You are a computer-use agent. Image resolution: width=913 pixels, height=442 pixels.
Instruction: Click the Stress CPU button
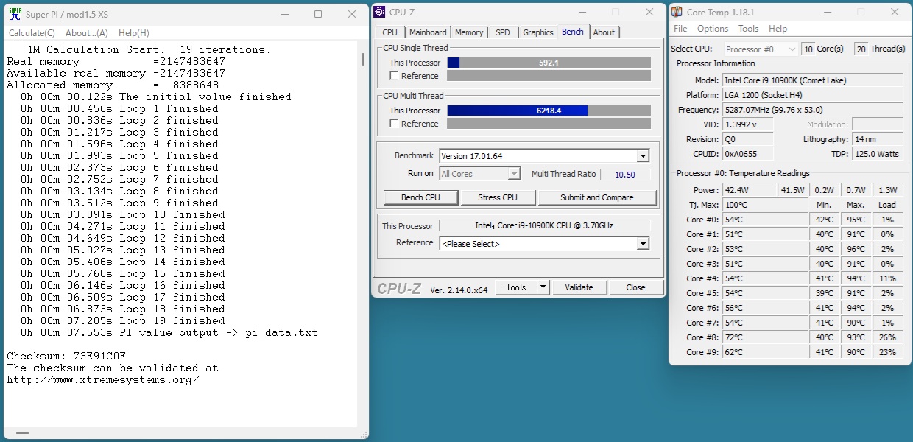pyautogui.click(x=498, y=197)
